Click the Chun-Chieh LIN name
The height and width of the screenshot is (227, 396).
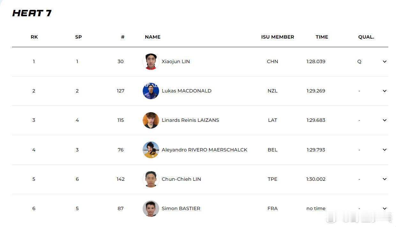pos(181,179)
